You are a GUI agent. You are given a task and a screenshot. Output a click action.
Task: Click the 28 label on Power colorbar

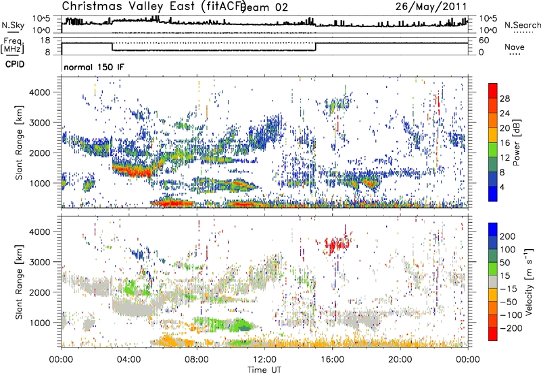[504, 99]
